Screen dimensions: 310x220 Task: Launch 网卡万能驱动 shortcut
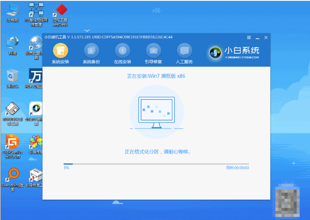(35, 78)
